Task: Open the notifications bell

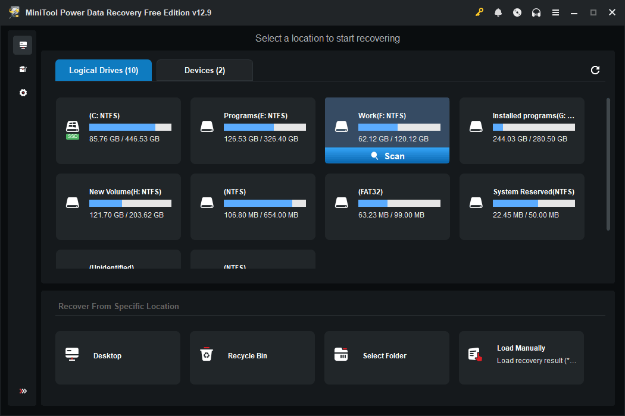Action: pos(498,12)
